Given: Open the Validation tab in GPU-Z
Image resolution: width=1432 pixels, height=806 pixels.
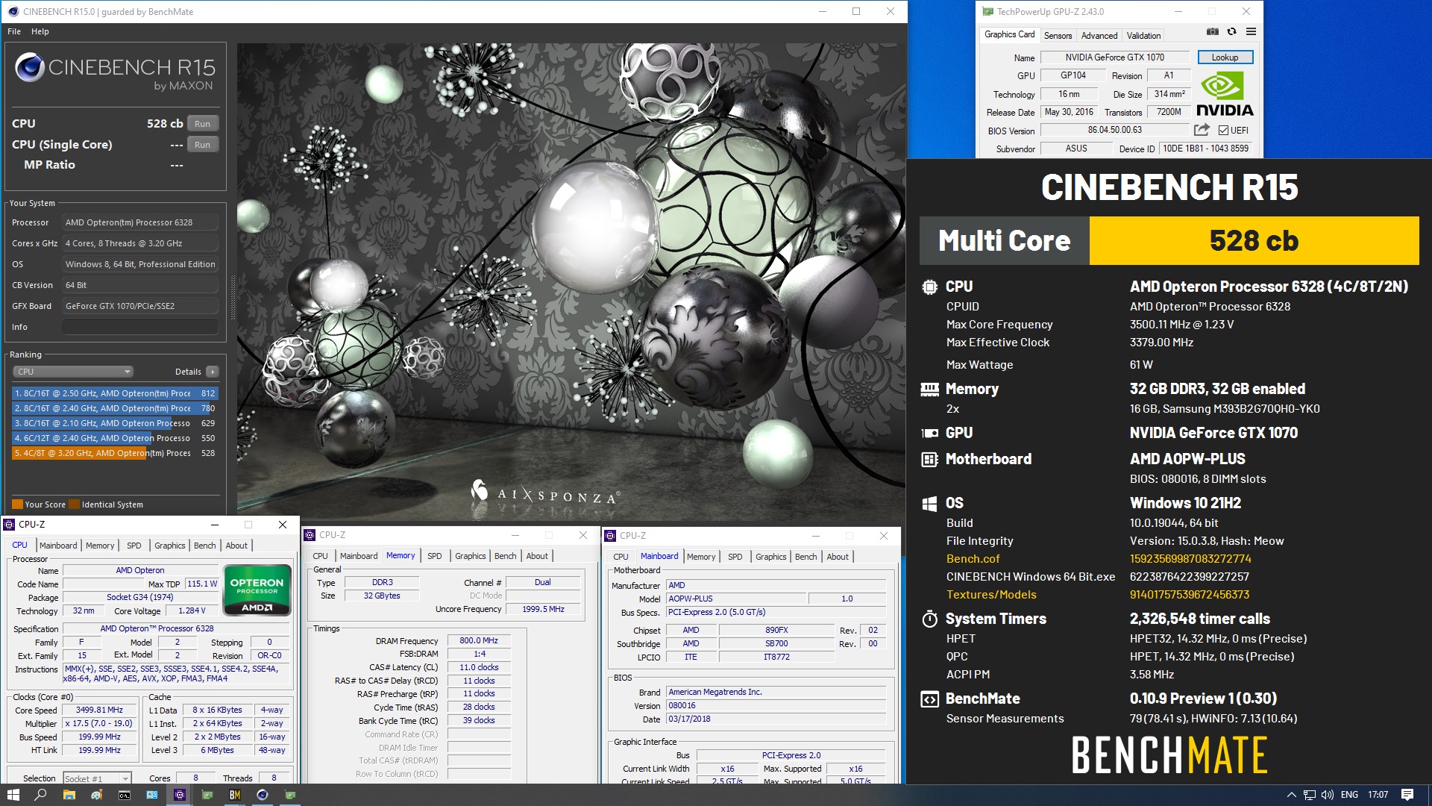Looking at the screenshot, I should click(1143, 36).
